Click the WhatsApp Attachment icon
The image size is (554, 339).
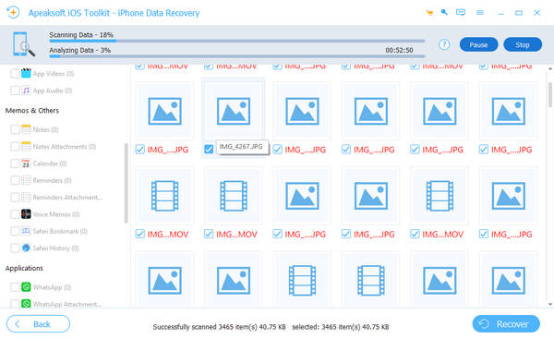coord(26,304)
